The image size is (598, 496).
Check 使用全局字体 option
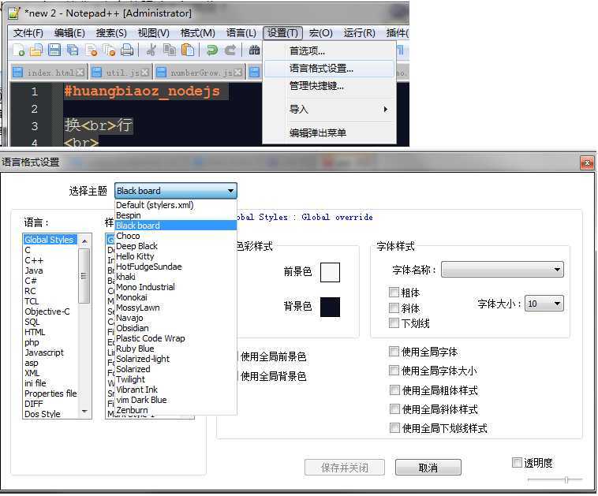pyautogui.click(x=394, y=351)
